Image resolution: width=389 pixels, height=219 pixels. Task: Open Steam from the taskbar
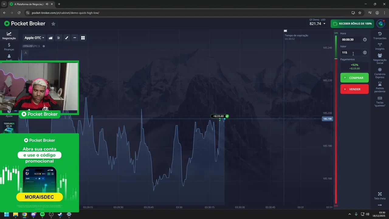coord(60,214)
